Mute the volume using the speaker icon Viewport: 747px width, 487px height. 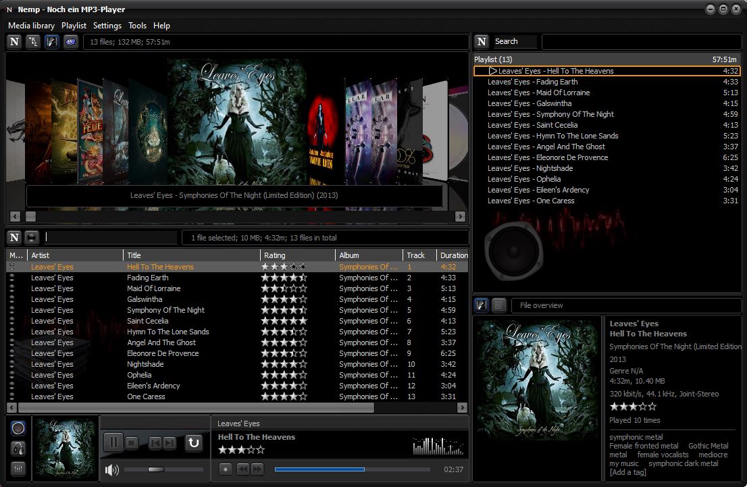[111, 470]
